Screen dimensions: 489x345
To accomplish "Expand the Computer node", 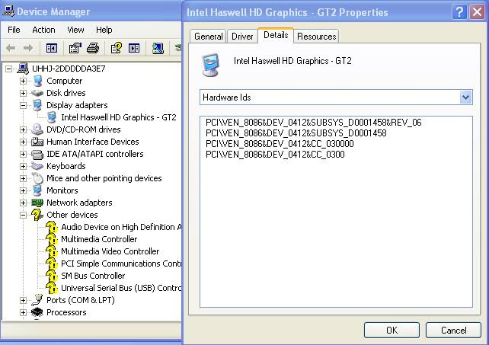I will click(23, 81).
